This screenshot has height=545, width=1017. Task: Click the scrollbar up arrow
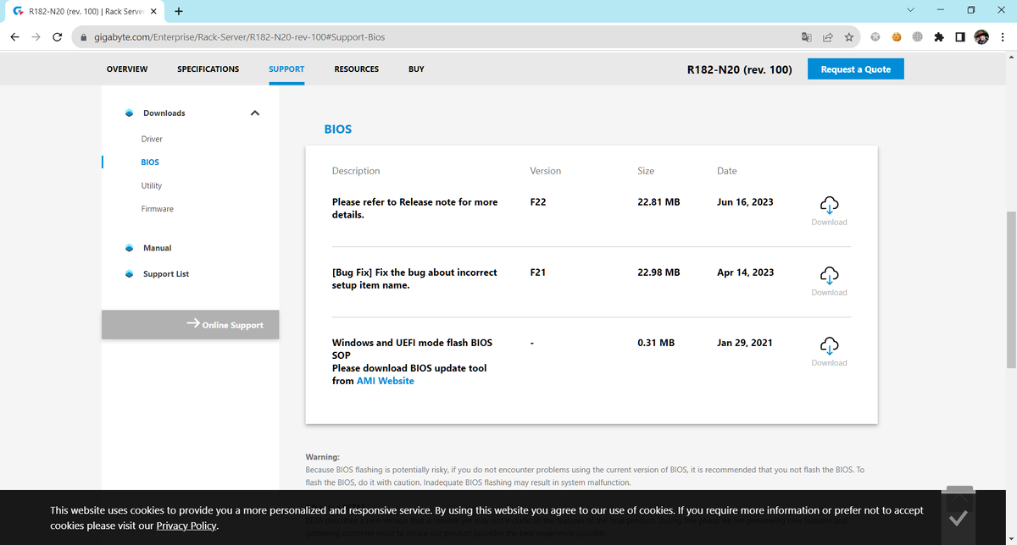coord(1010,57)
